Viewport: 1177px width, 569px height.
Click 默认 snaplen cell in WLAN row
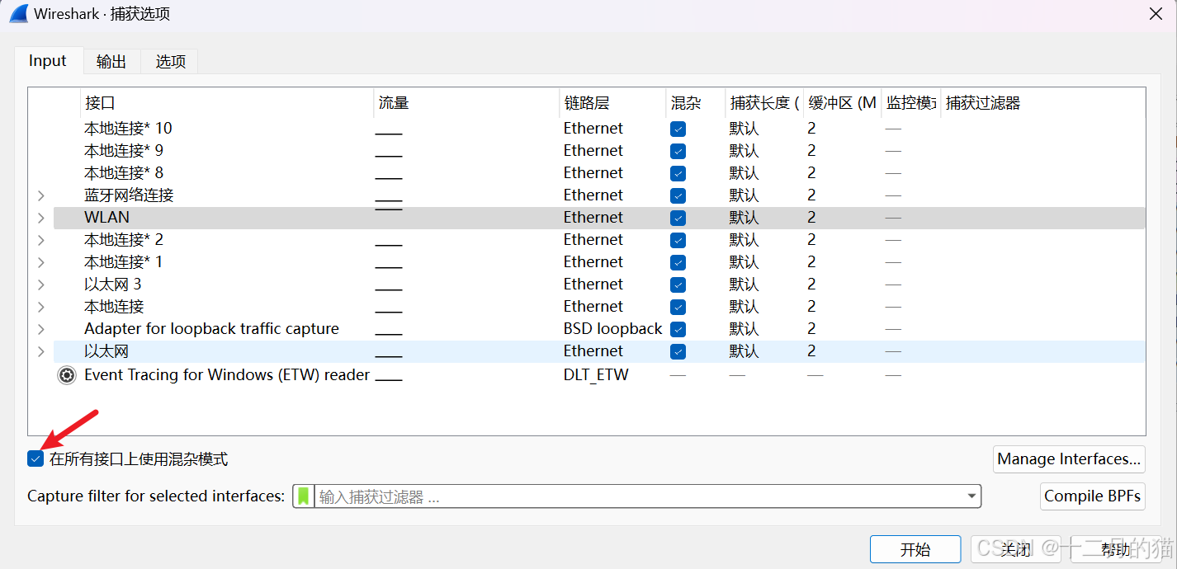pos(744,218)
